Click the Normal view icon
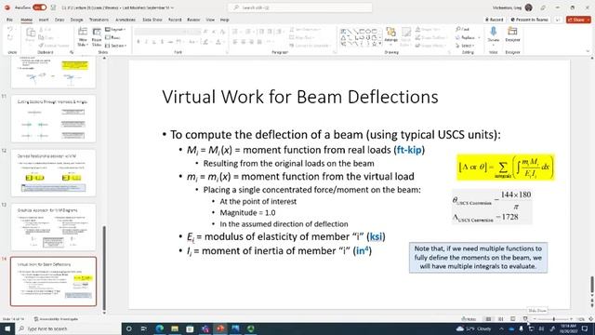Image resolution: width=595 pixels, height=335 pixels. 488,319
